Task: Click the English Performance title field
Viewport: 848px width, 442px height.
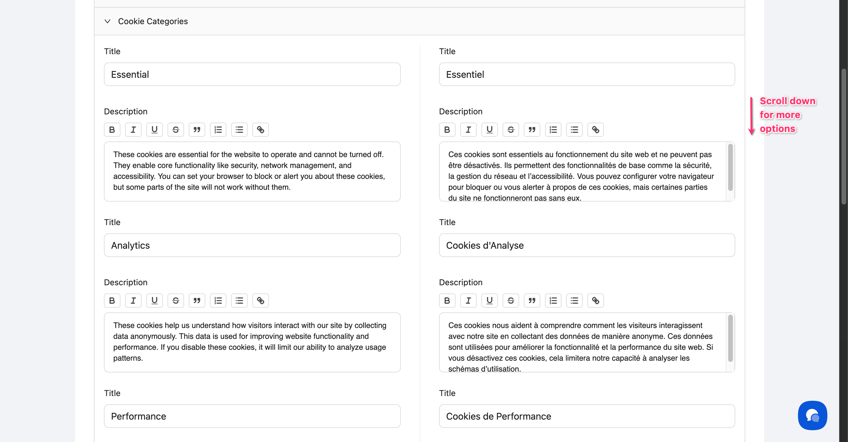Action: 252,416
